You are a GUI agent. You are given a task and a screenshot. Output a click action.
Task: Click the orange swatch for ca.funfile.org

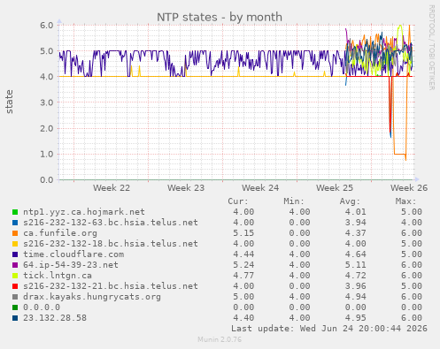click(x=15, y=233)
